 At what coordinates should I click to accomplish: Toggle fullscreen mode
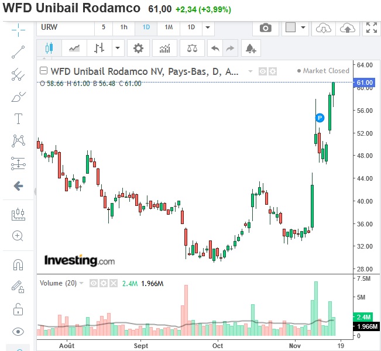point(372,27)
